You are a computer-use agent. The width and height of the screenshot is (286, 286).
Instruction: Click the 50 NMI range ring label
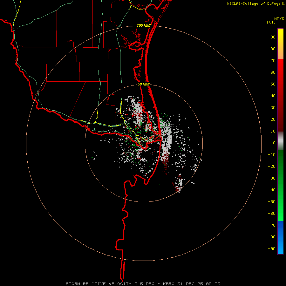pyautogui.click(x=144, y=84)
